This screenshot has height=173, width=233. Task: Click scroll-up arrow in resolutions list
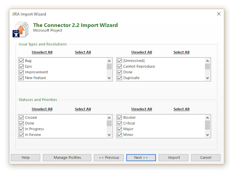208,61
